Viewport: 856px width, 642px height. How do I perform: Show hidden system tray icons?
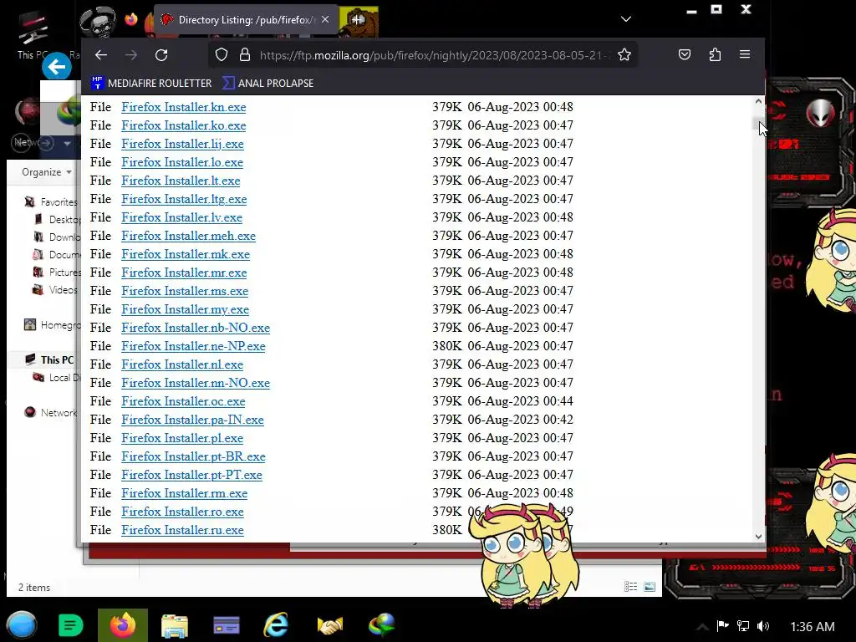tap(702, 627)
